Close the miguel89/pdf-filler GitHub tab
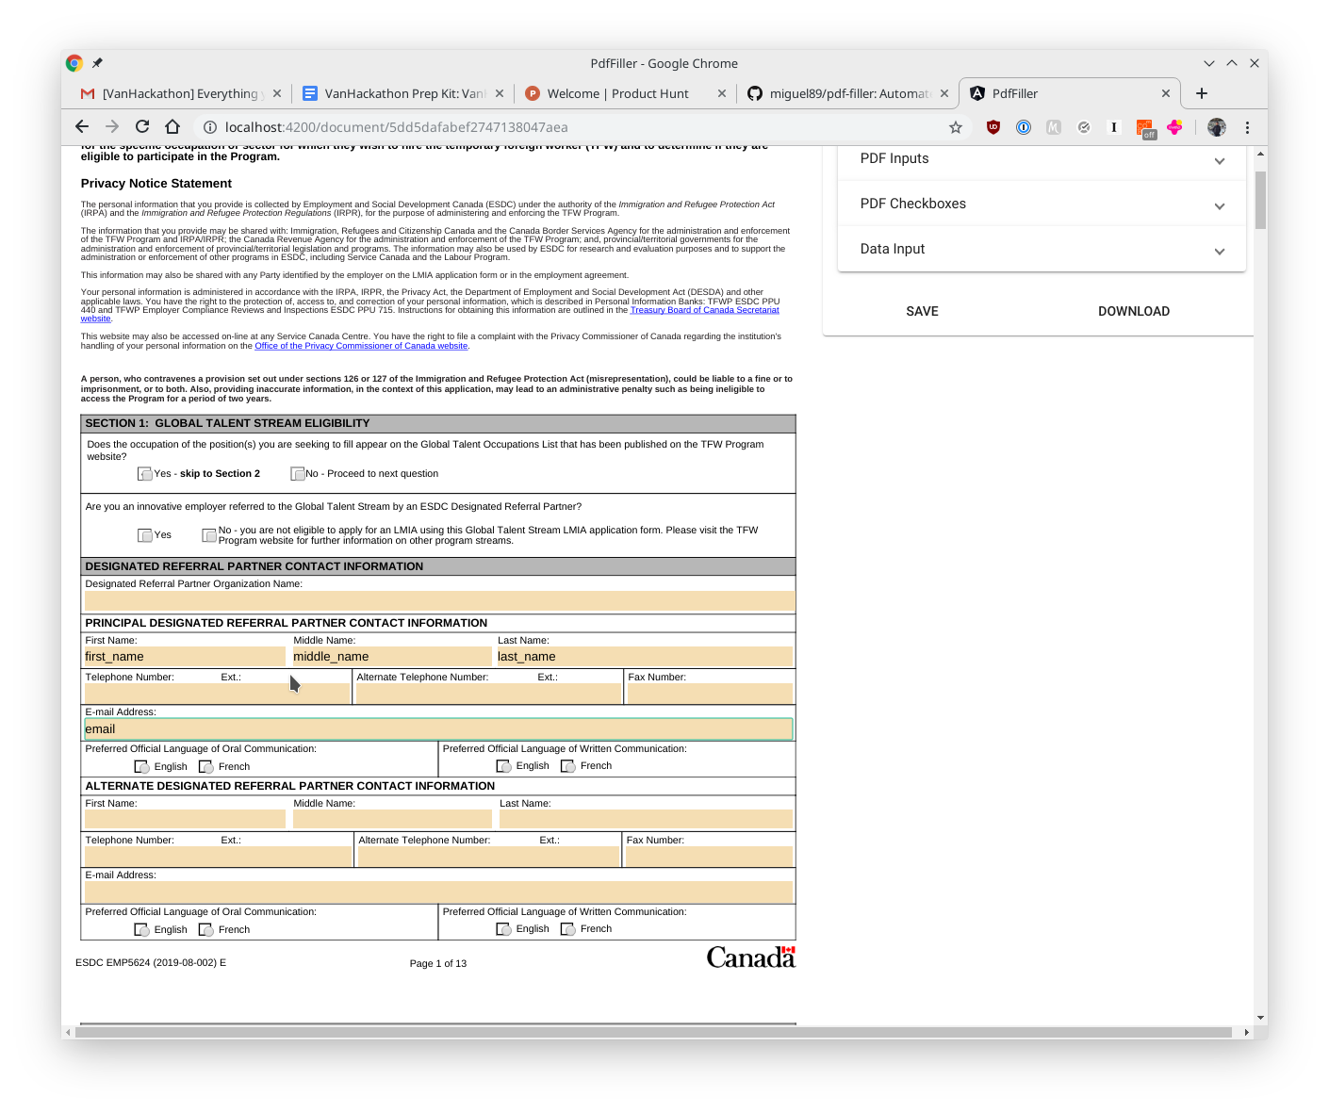Viewport: 1329px width, 1112px height. click(944, 93)
